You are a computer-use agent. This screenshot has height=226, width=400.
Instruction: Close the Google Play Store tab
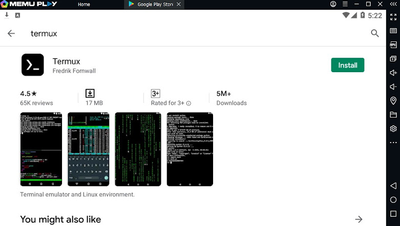(x=179, y=4)
